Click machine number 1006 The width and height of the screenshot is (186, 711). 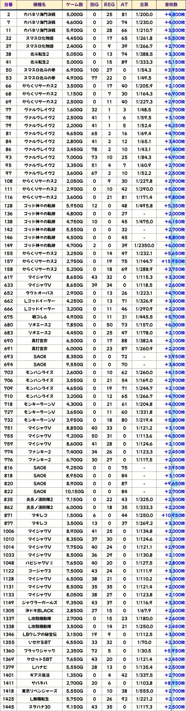9,531
